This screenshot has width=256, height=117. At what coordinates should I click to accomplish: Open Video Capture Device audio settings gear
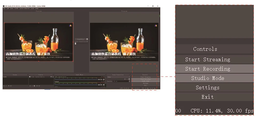click(104, 80)
